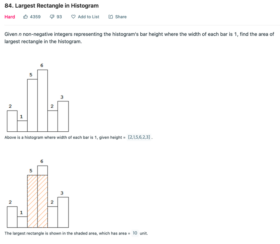Click the shortest bar labeled 1 in first histogram

[22, 126]
